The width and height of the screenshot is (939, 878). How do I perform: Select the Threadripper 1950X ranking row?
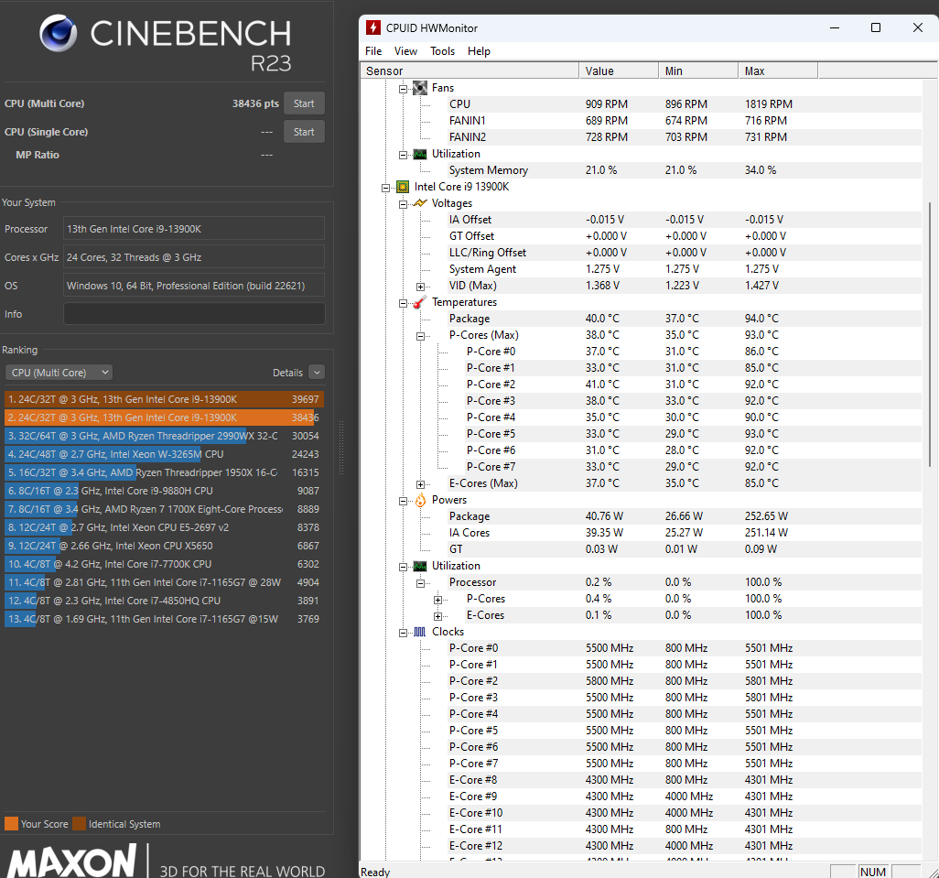(x=164, y=472)
